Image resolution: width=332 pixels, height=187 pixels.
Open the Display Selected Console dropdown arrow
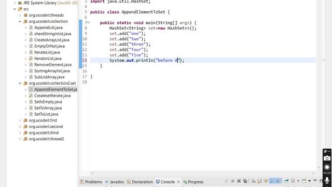[298, 181]
